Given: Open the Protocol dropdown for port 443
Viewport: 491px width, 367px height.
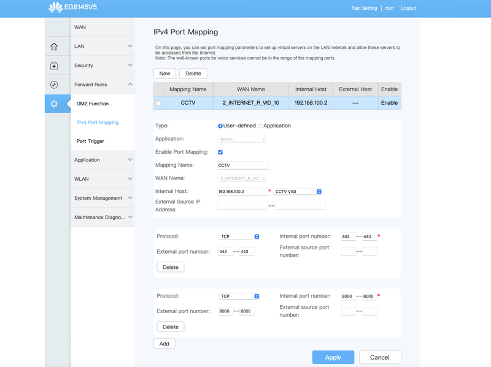Looking at the screenshot, I should [239, 236].
